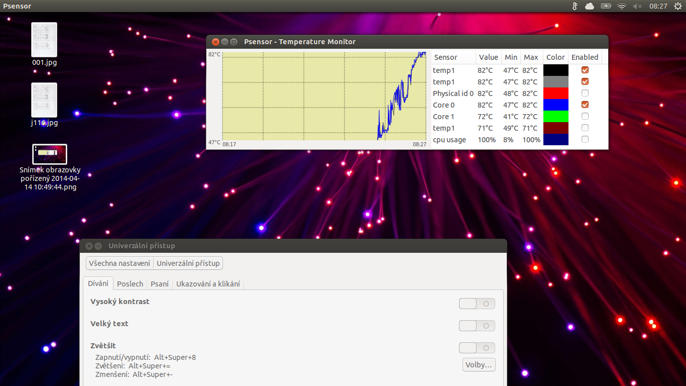Viewport: 686px width, 386px height.
Task: Select the Snímek obrazovky PNG thumbnail
Action: (x=49, y=154)
